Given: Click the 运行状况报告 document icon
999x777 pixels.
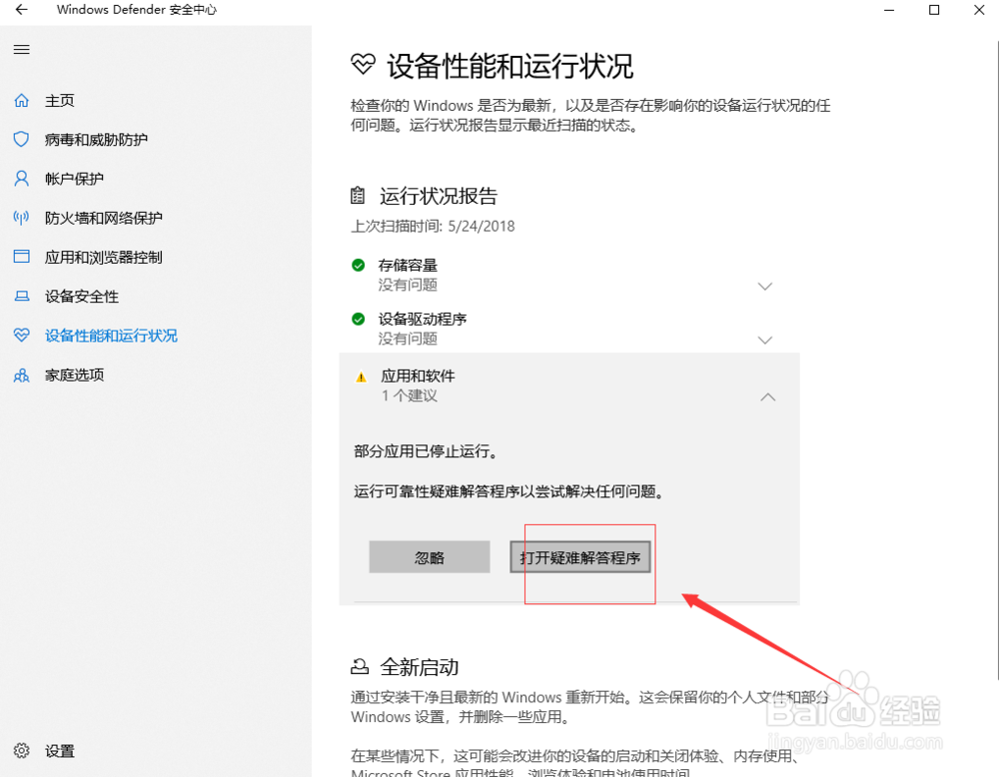Looking at the screenshot, I should point(358,196).
